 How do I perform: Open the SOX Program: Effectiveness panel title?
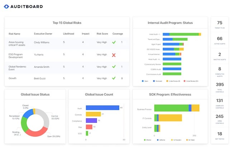pos(170,95)
